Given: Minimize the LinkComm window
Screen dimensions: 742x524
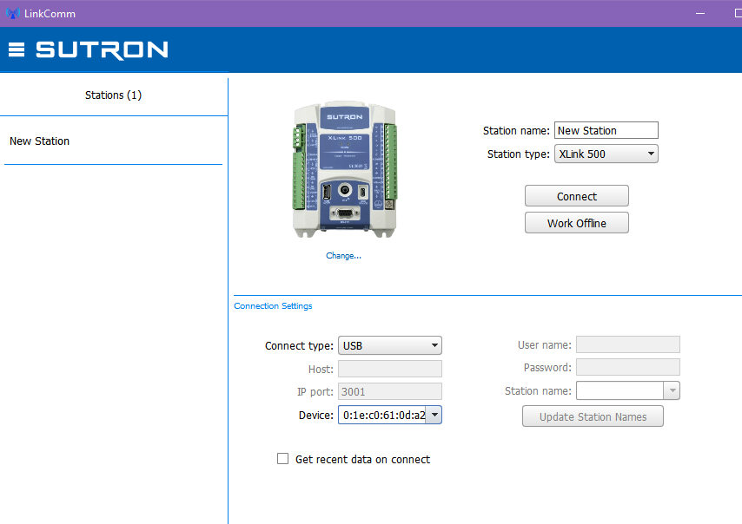Looking at the screenshot, I should coord(700,13).
